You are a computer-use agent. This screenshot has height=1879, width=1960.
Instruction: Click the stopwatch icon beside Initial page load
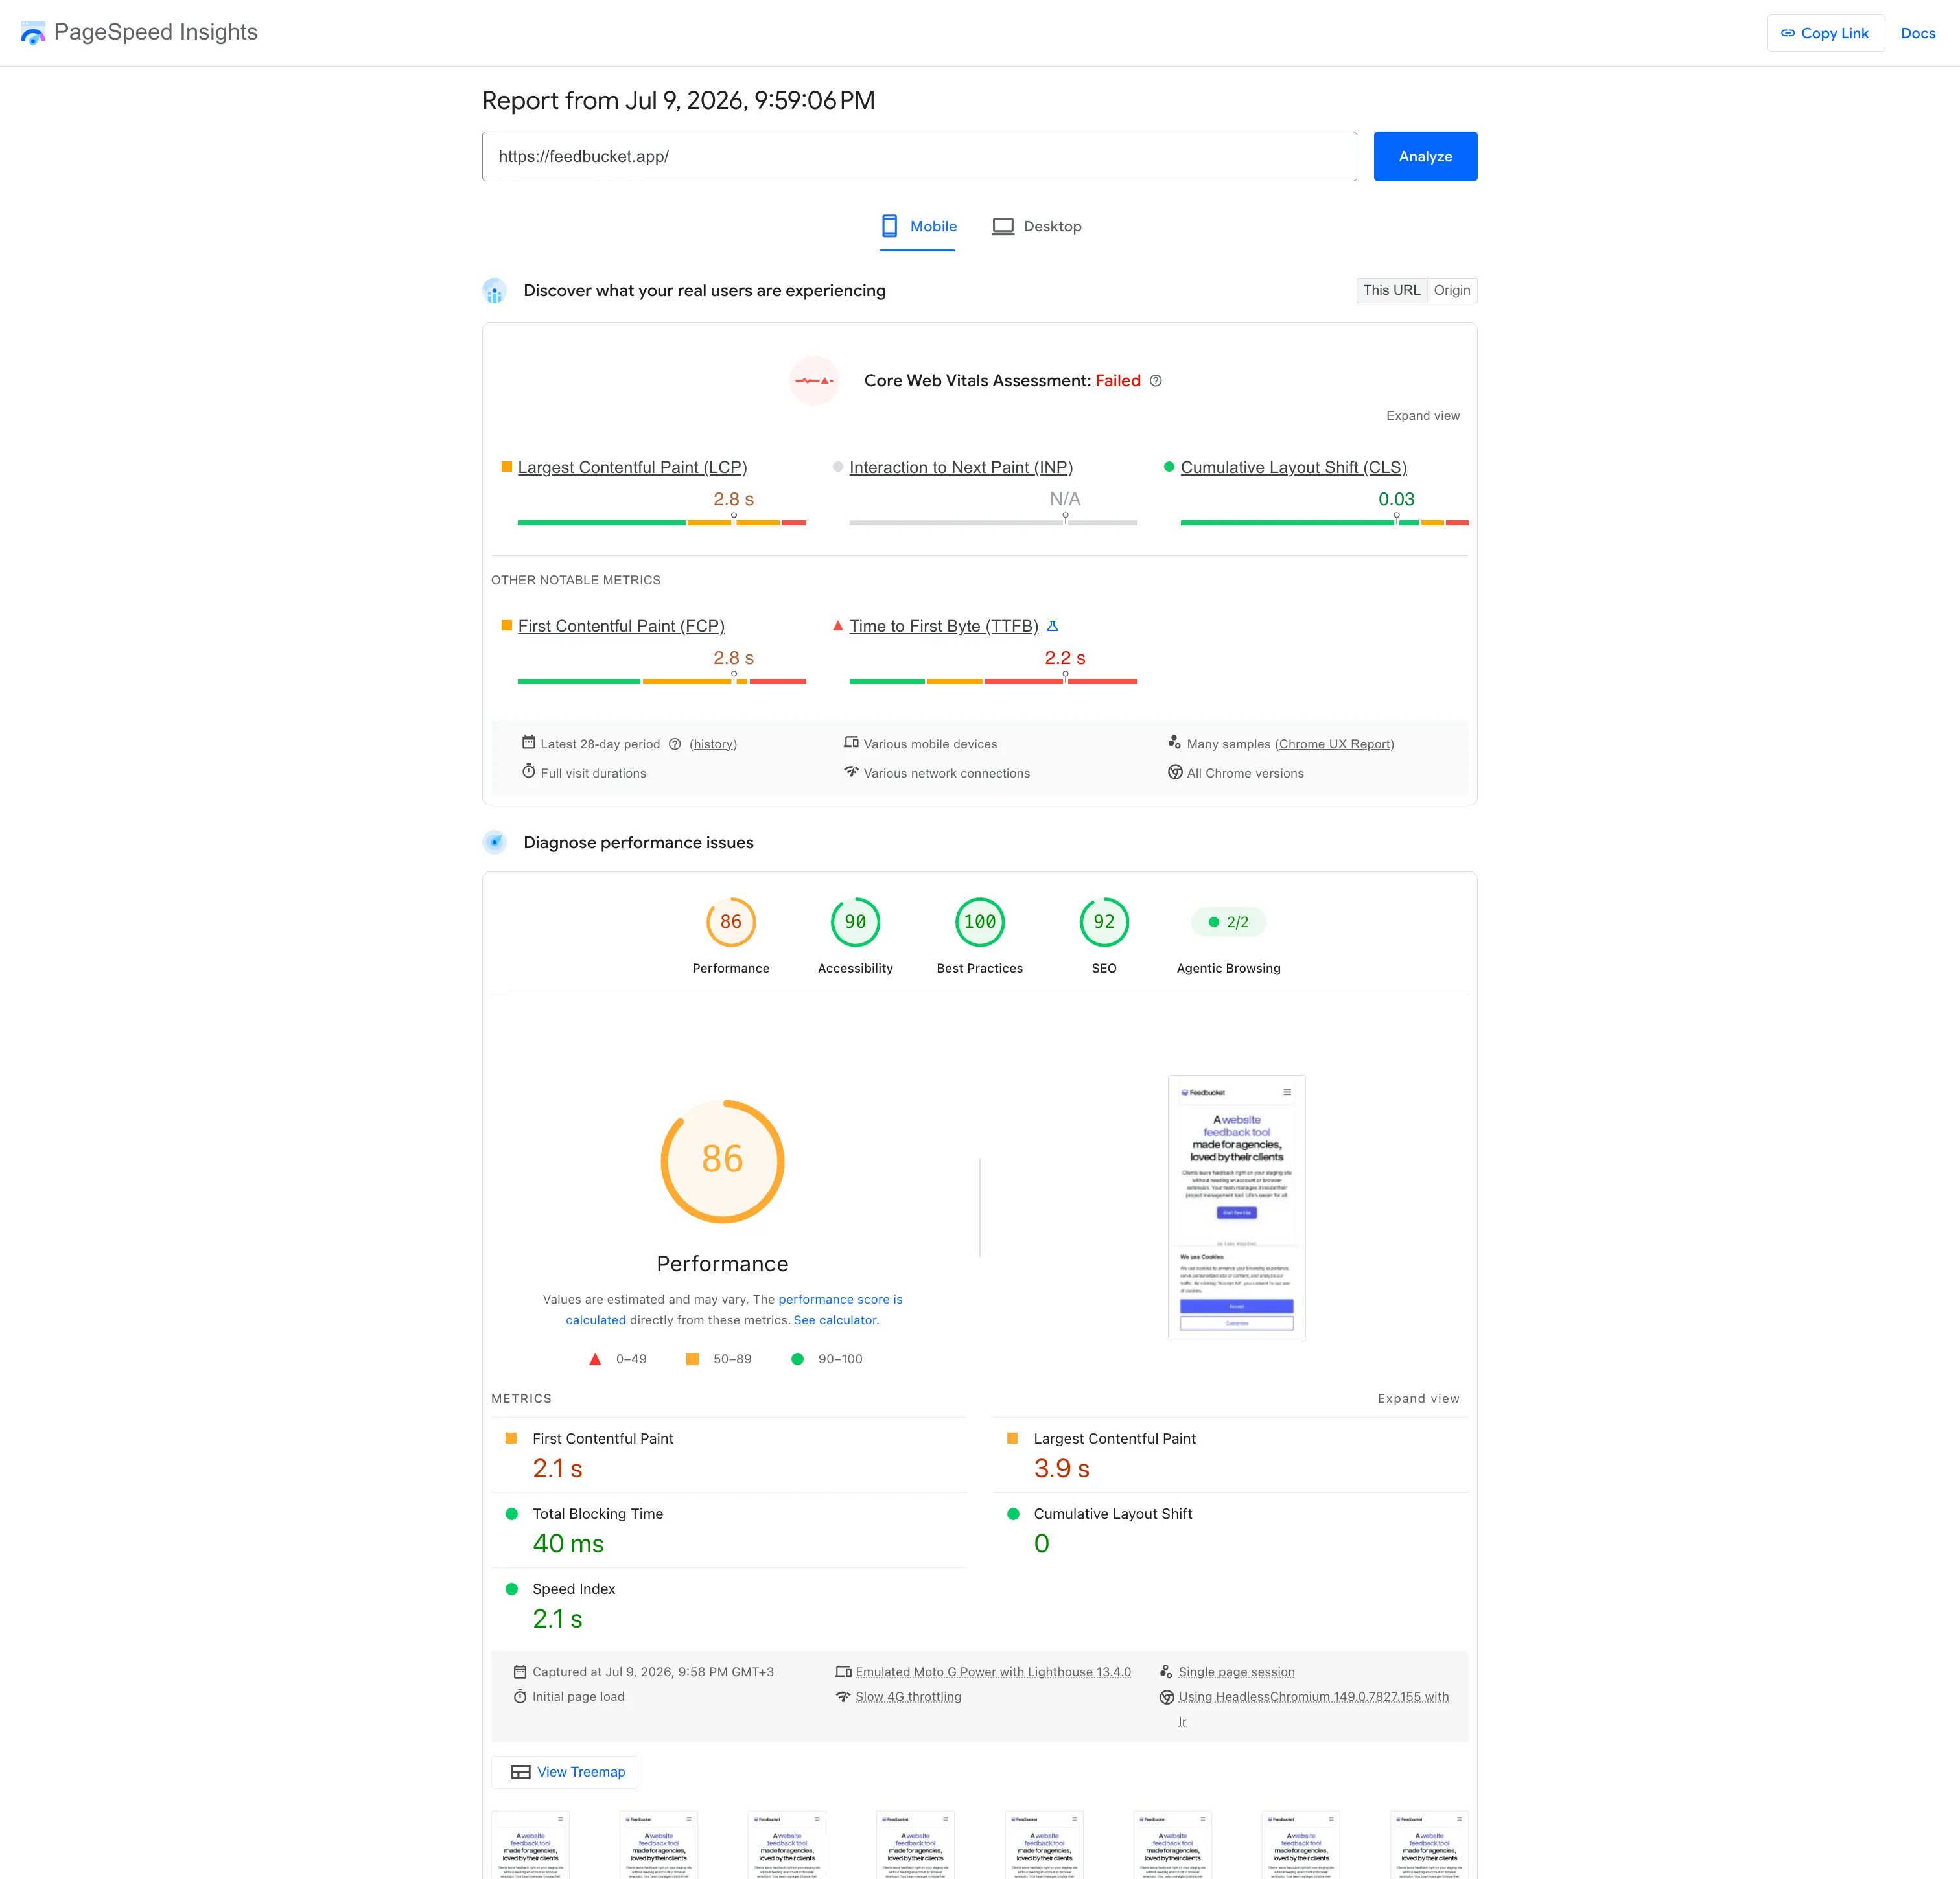tap(520, 1696)
